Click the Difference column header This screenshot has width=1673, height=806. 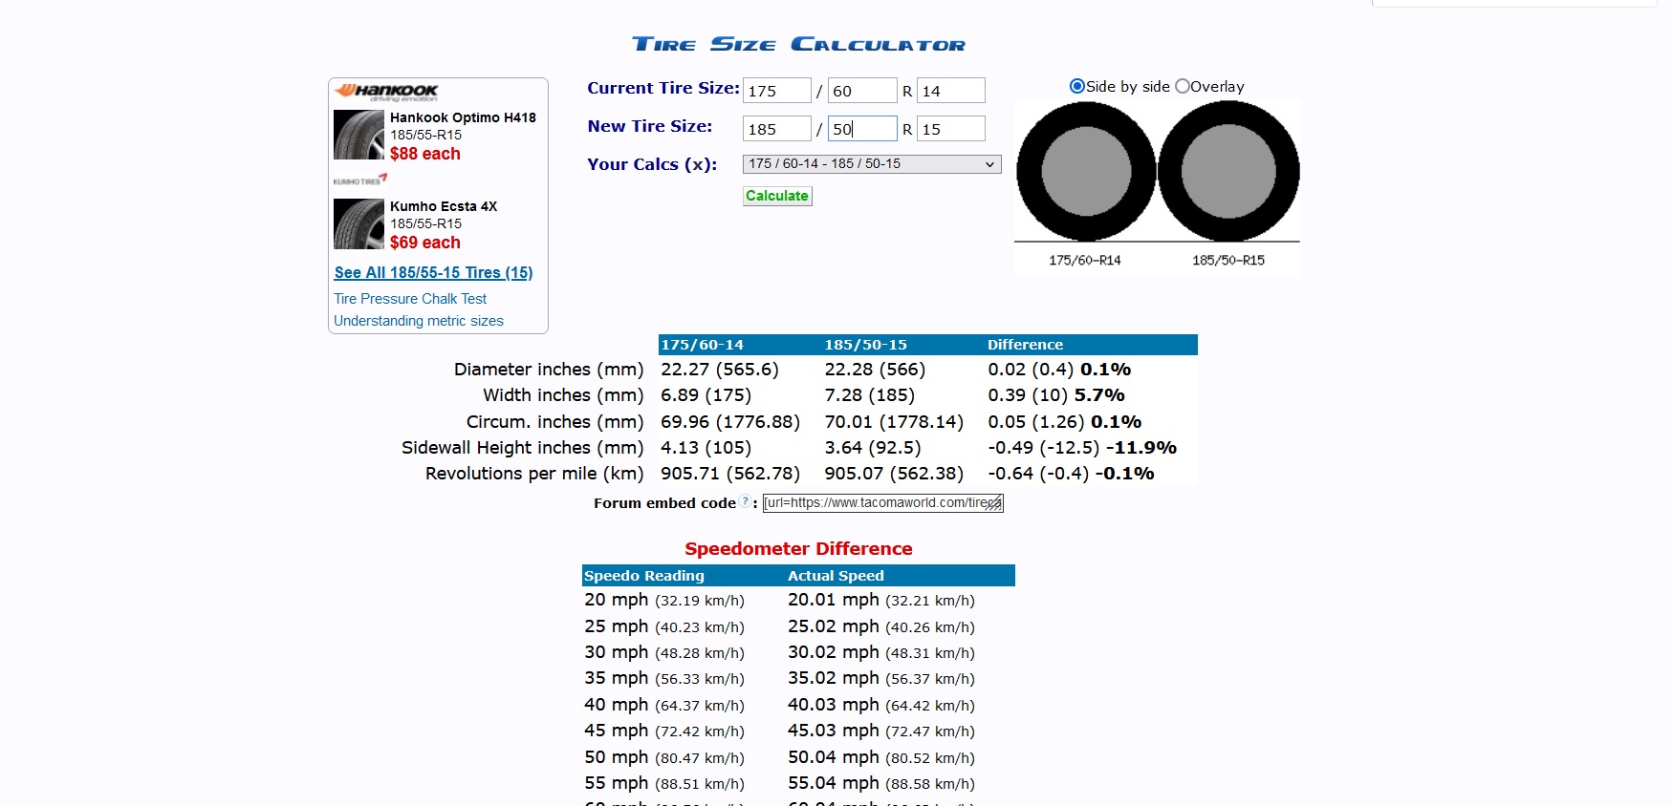[x=1025, y=345]
